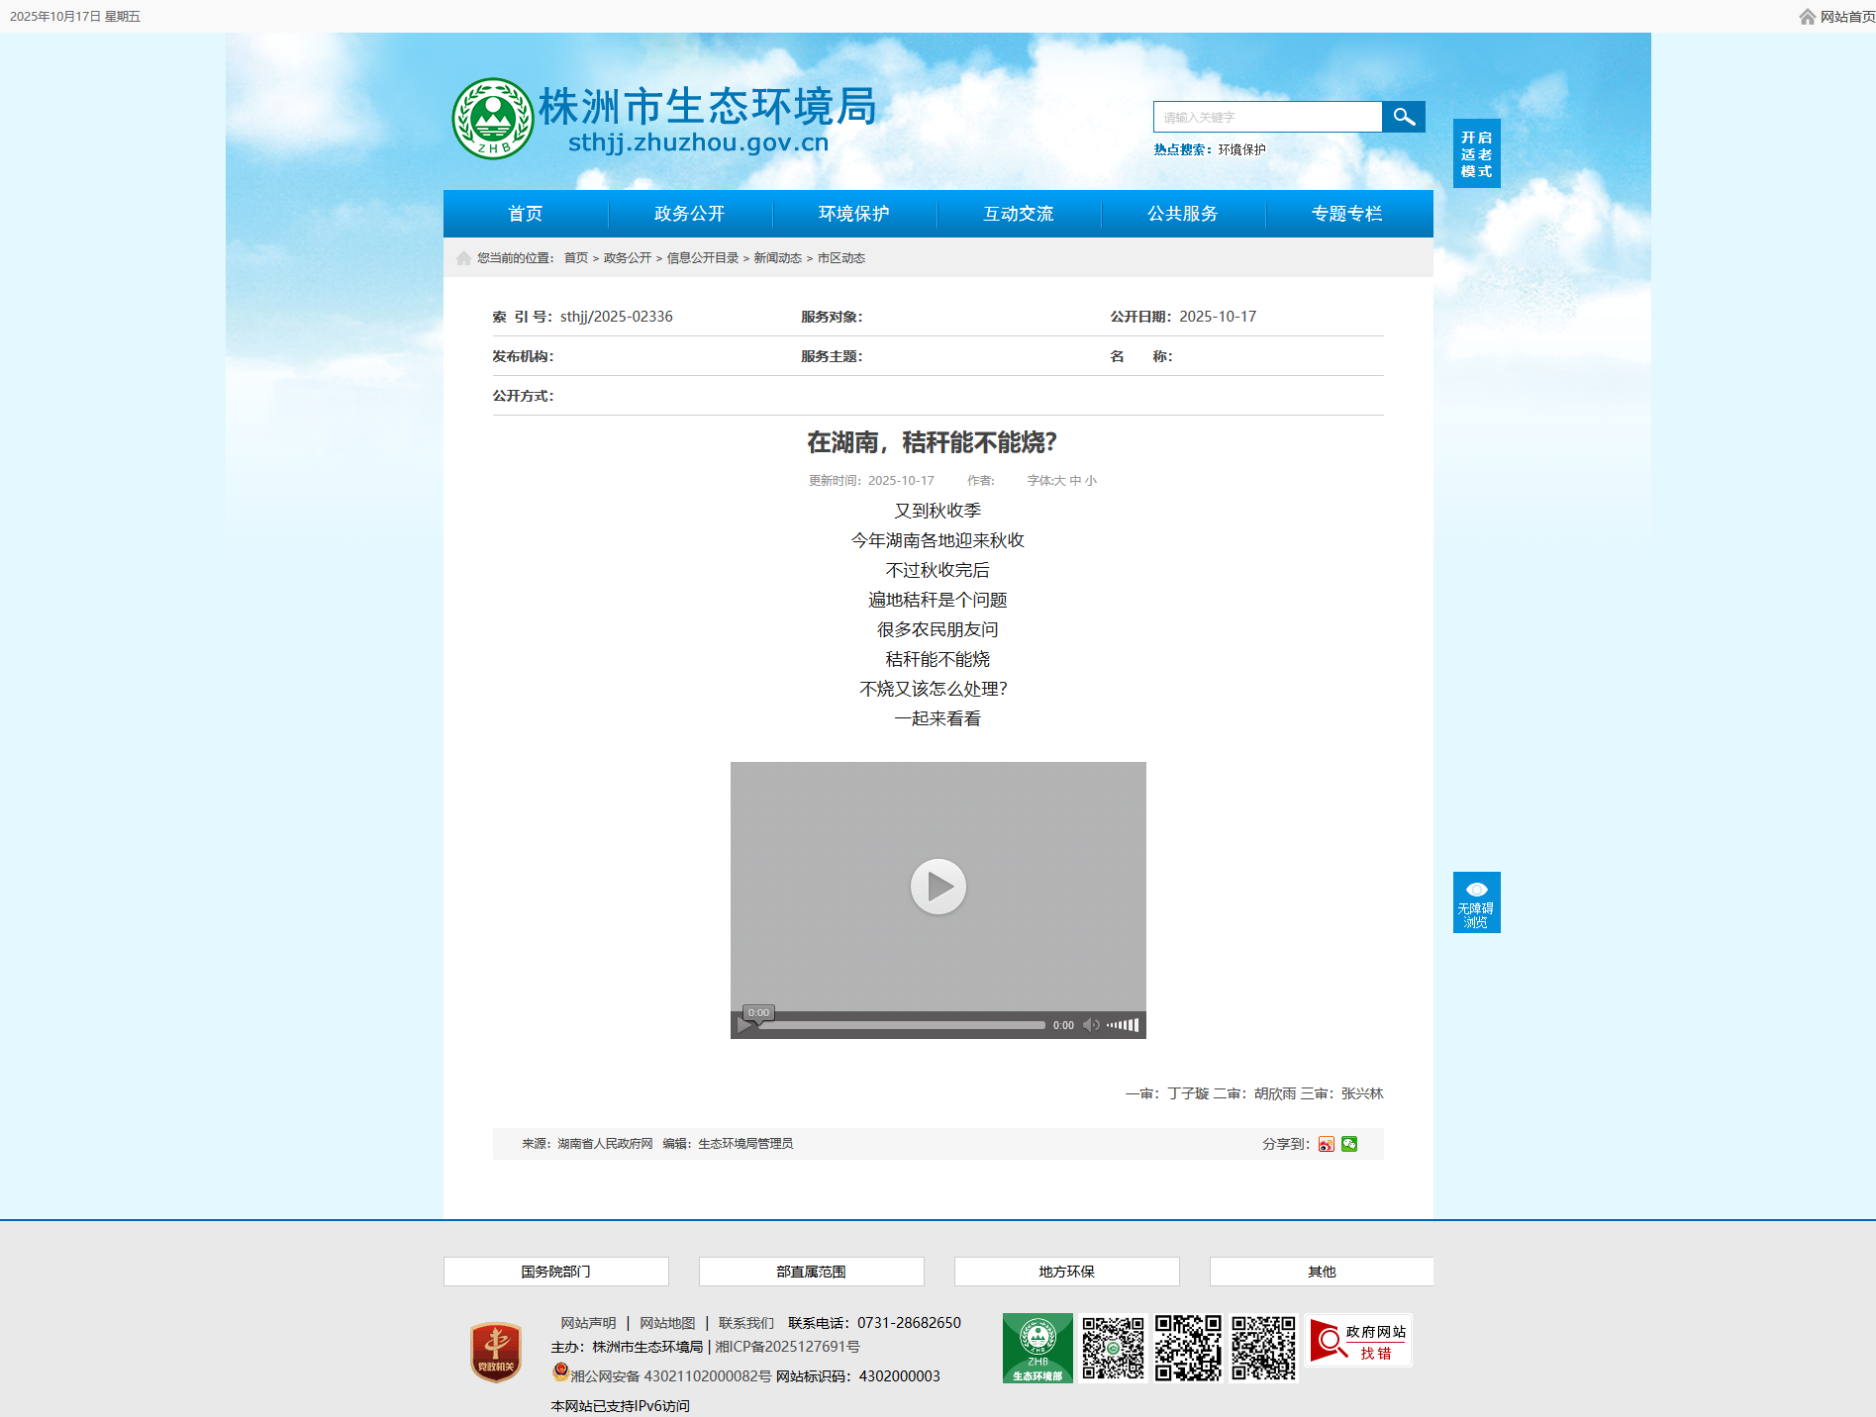1876x1417 pixels.
Task: Share article to Weibo
Action: [1326, 1144]
